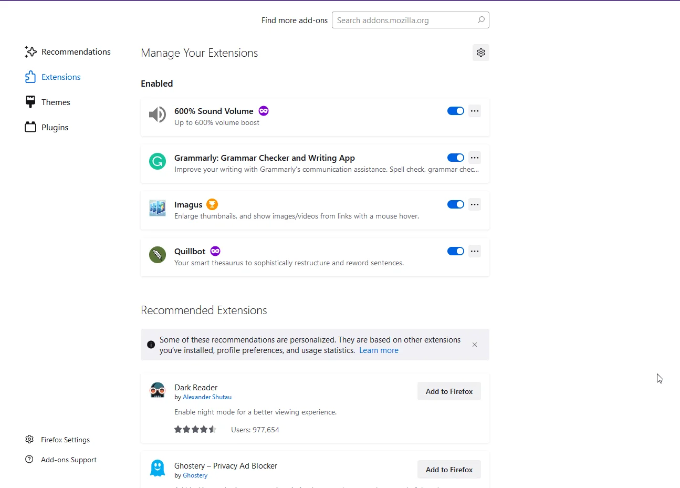Click the Imagus extension icon

coord(158,208)
